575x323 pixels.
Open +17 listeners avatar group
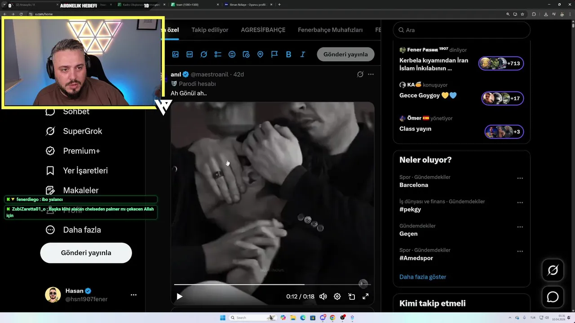(x=503, y=98)
